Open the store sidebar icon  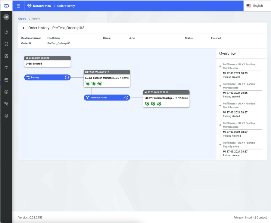pyautogui.click(x=6, y=80)
